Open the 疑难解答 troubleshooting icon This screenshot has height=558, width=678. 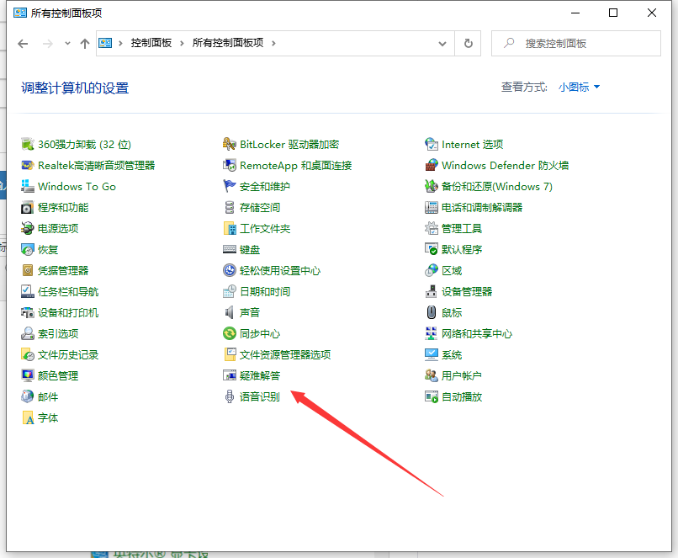[230, 375]
